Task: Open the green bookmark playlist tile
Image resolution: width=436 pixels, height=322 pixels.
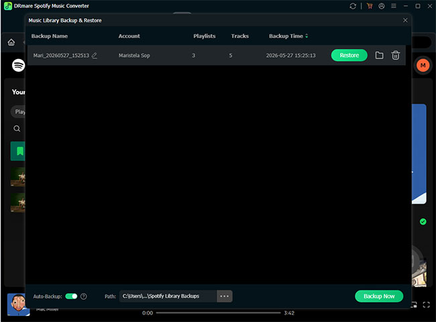Action: coord(18,151)
